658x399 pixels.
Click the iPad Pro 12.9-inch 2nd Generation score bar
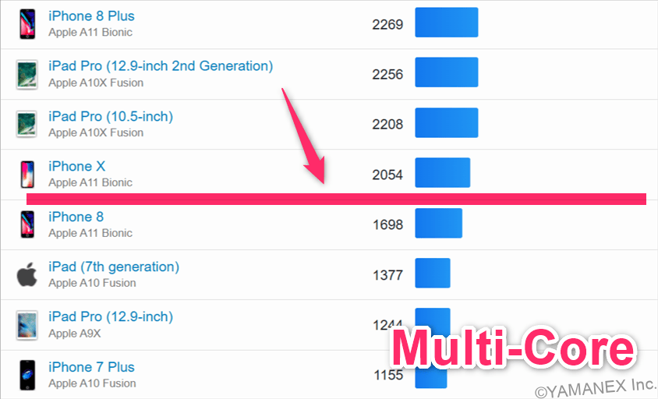pos(447,72)
